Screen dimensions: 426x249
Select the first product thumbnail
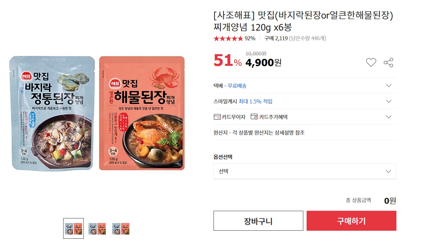point(73,228)
